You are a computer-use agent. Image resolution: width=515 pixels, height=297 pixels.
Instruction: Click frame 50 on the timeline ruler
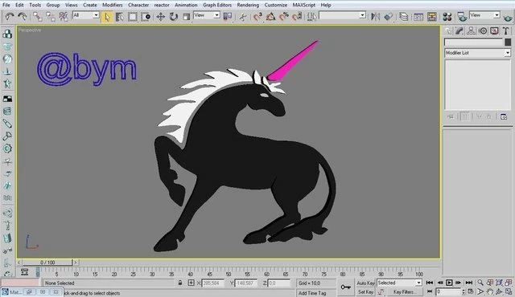[x=229, y=273]
